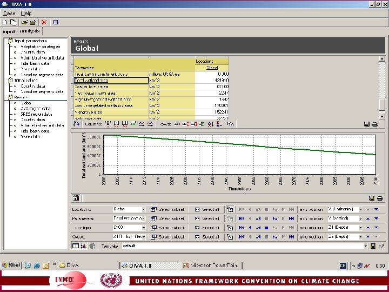Viewport: 389px width, 292px height.
Task: Click the print icon above the chart
Action: pos(374,124)
